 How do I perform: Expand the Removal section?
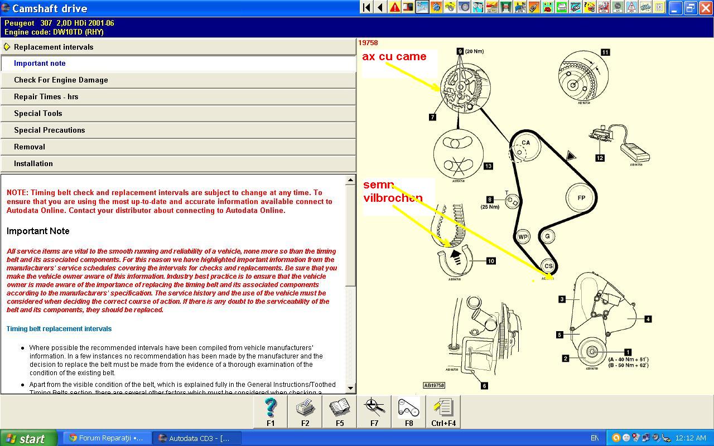(x=30, y=147)
